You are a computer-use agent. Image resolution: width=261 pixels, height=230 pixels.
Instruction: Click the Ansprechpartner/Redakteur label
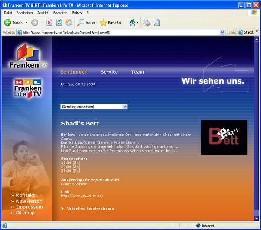click(x=90, y=180)
